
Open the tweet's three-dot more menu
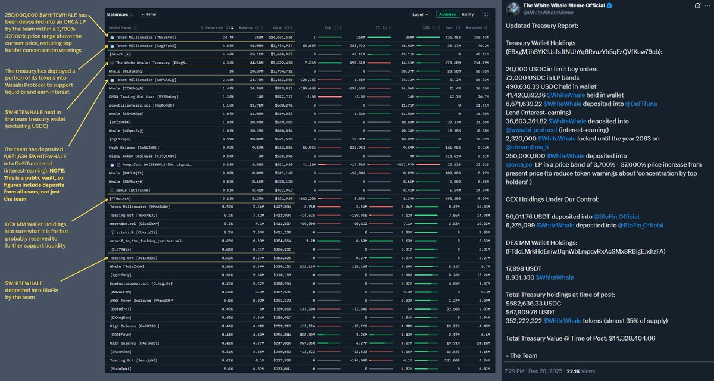point(708,6)
